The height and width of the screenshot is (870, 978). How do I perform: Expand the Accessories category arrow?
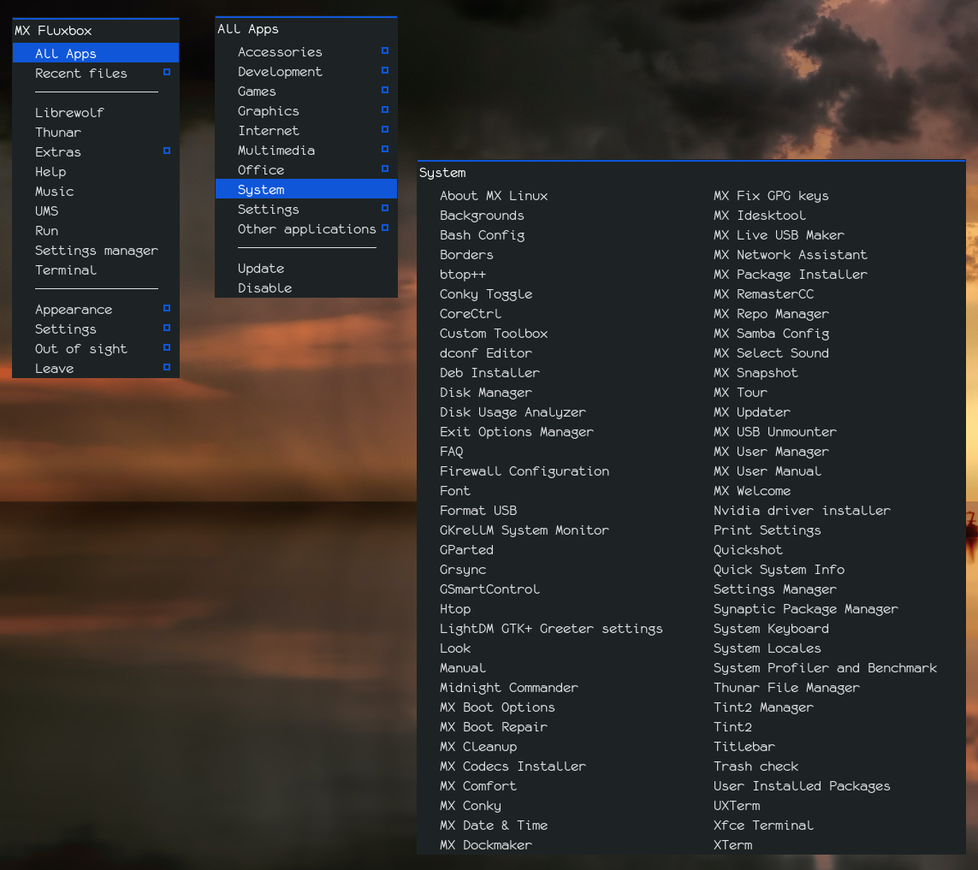(x=385, y=50)
